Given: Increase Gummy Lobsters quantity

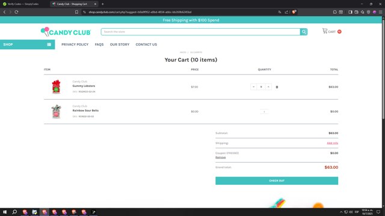Looking at the screenshot, I should 268,87.
